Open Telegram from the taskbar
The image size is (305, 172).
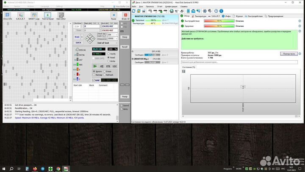(43, 169)
